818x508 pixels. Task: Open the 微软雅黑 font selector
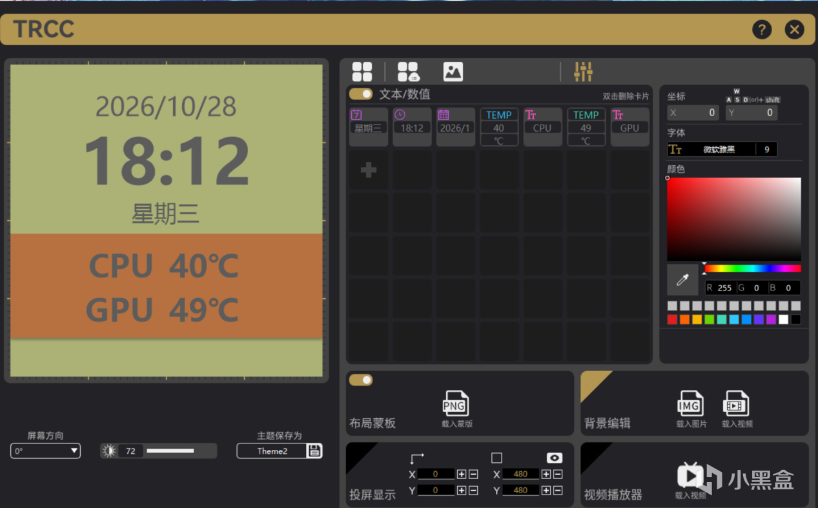pyautogui.click(x=711, y=149)
